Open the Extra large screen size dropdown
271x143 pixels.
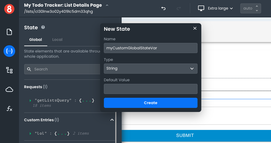tap(216, 8)
